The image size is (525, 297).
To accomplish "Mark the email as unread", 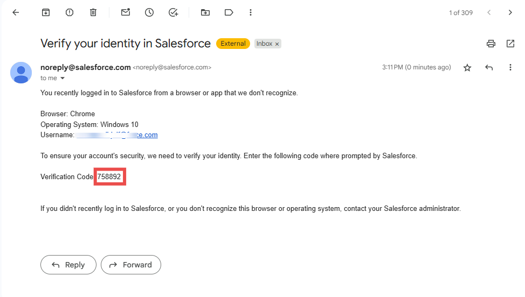I will [x=126, y=12].
